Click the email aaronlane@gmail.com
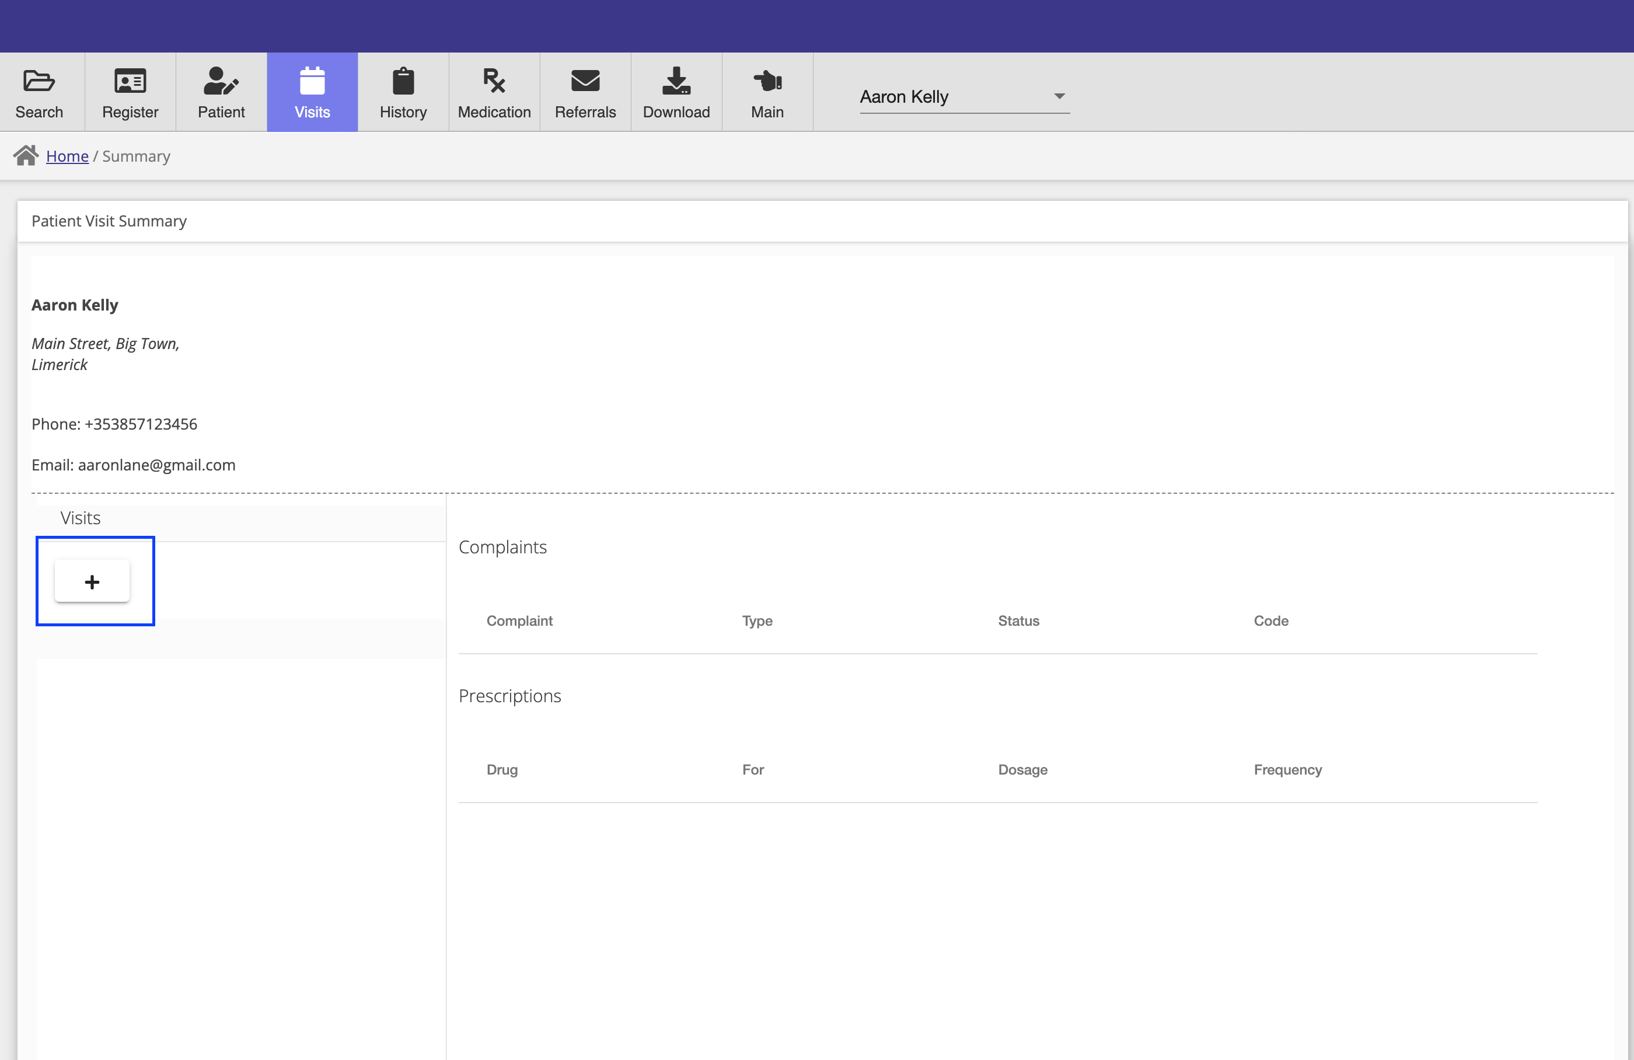Screen dimensions: 1634x1060 (156, 465)
